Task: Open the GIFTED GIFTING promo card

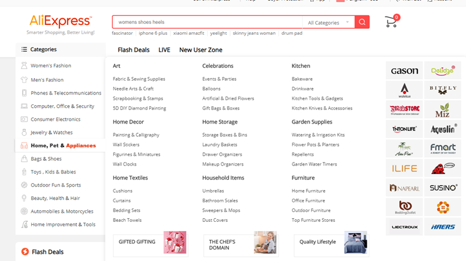Action: pos(151,243)
